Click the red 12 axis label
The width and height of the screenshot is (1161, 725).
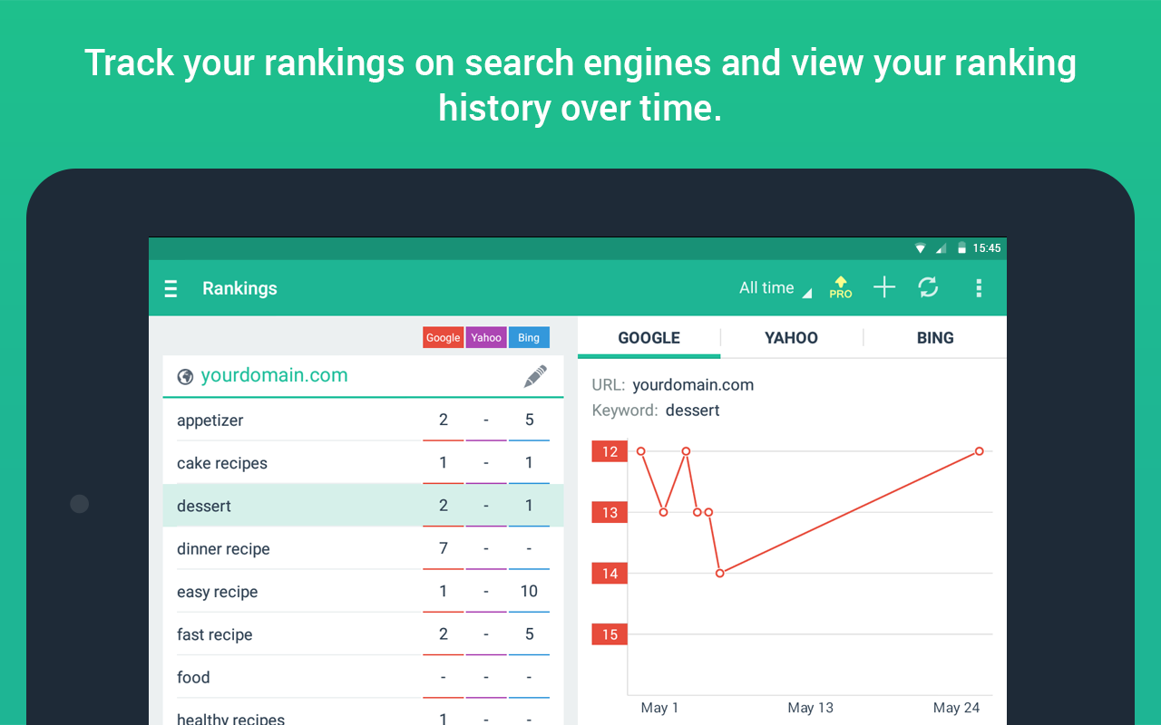pos(610,451)
